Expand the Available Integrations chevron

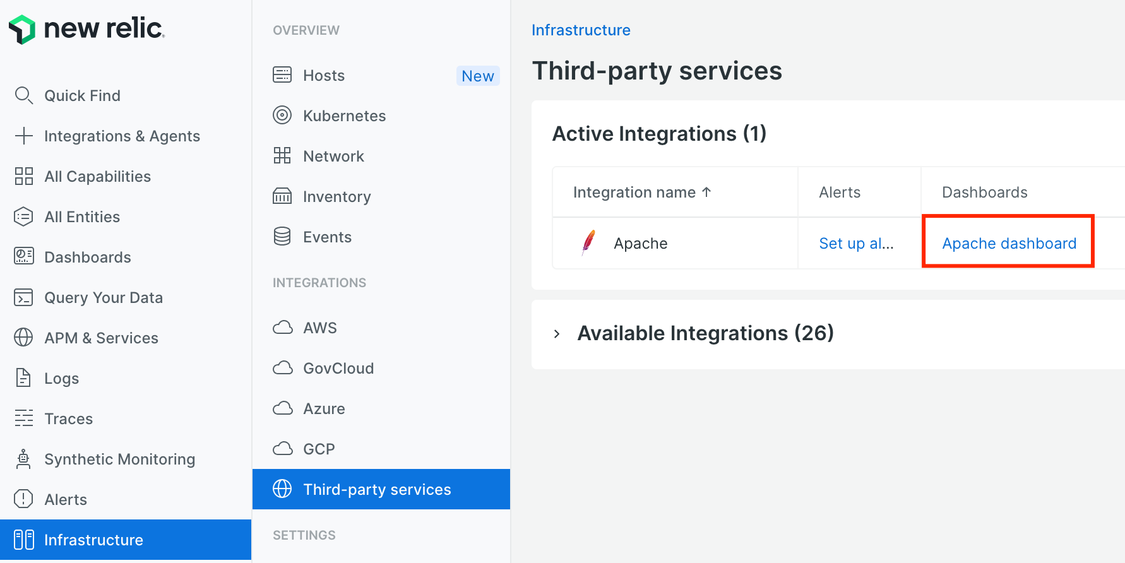point(557,334)
